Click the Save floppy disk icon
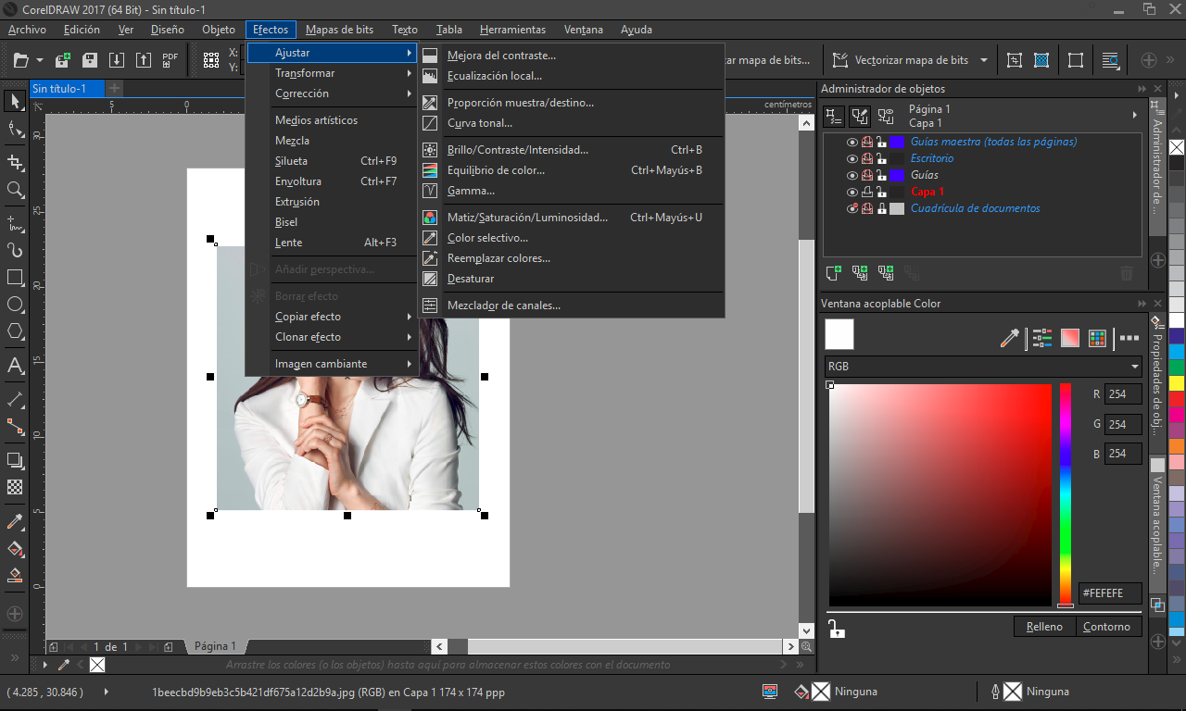The height and width of the screenshot is (711, 1186). tap(90, 60)
